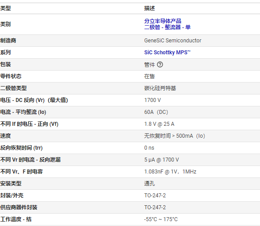Click the GeneSiC Semiconductor manufacturer text

point(173,41)
